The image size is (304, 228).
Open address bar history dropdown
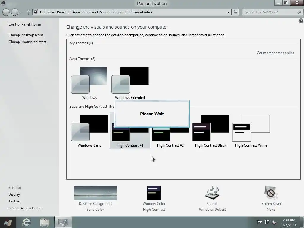[x=228, y=12]
